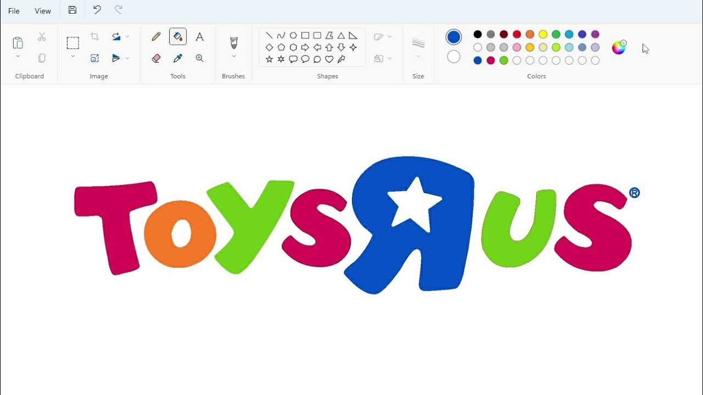Expand the Paste options arrow

click(x=18, y=56)
